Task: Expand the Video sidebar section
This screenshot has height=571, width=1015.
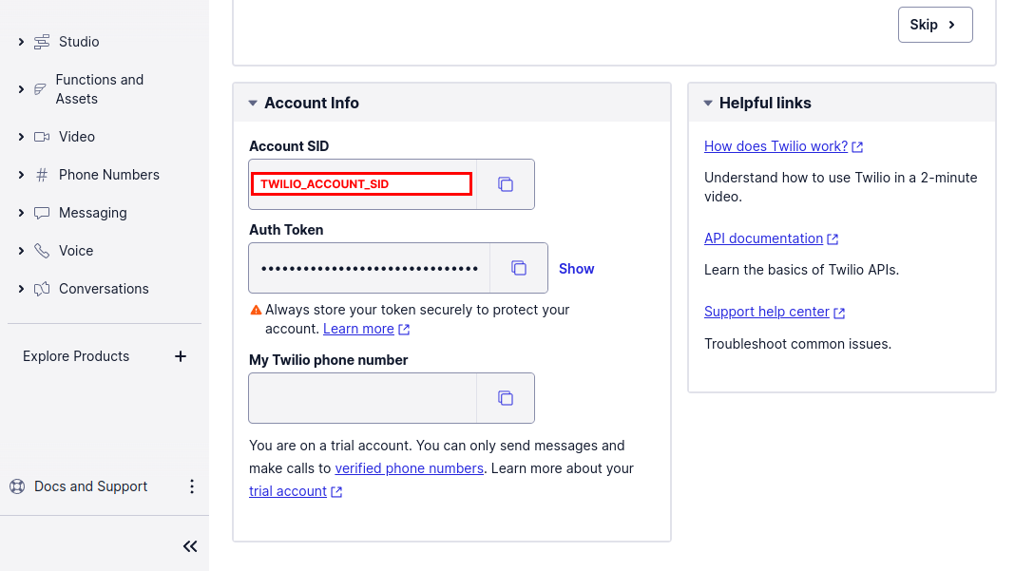Action: [x=21, y=137]
